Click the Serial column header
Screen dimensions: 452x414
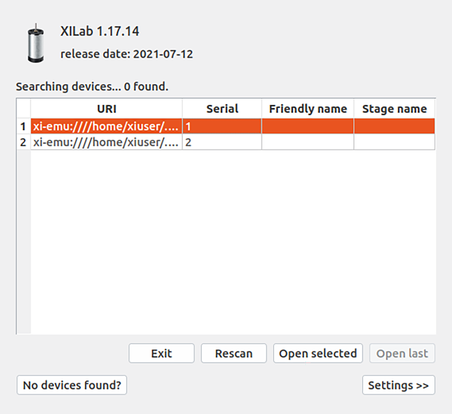pyautogui.click(x=222, y=109)
